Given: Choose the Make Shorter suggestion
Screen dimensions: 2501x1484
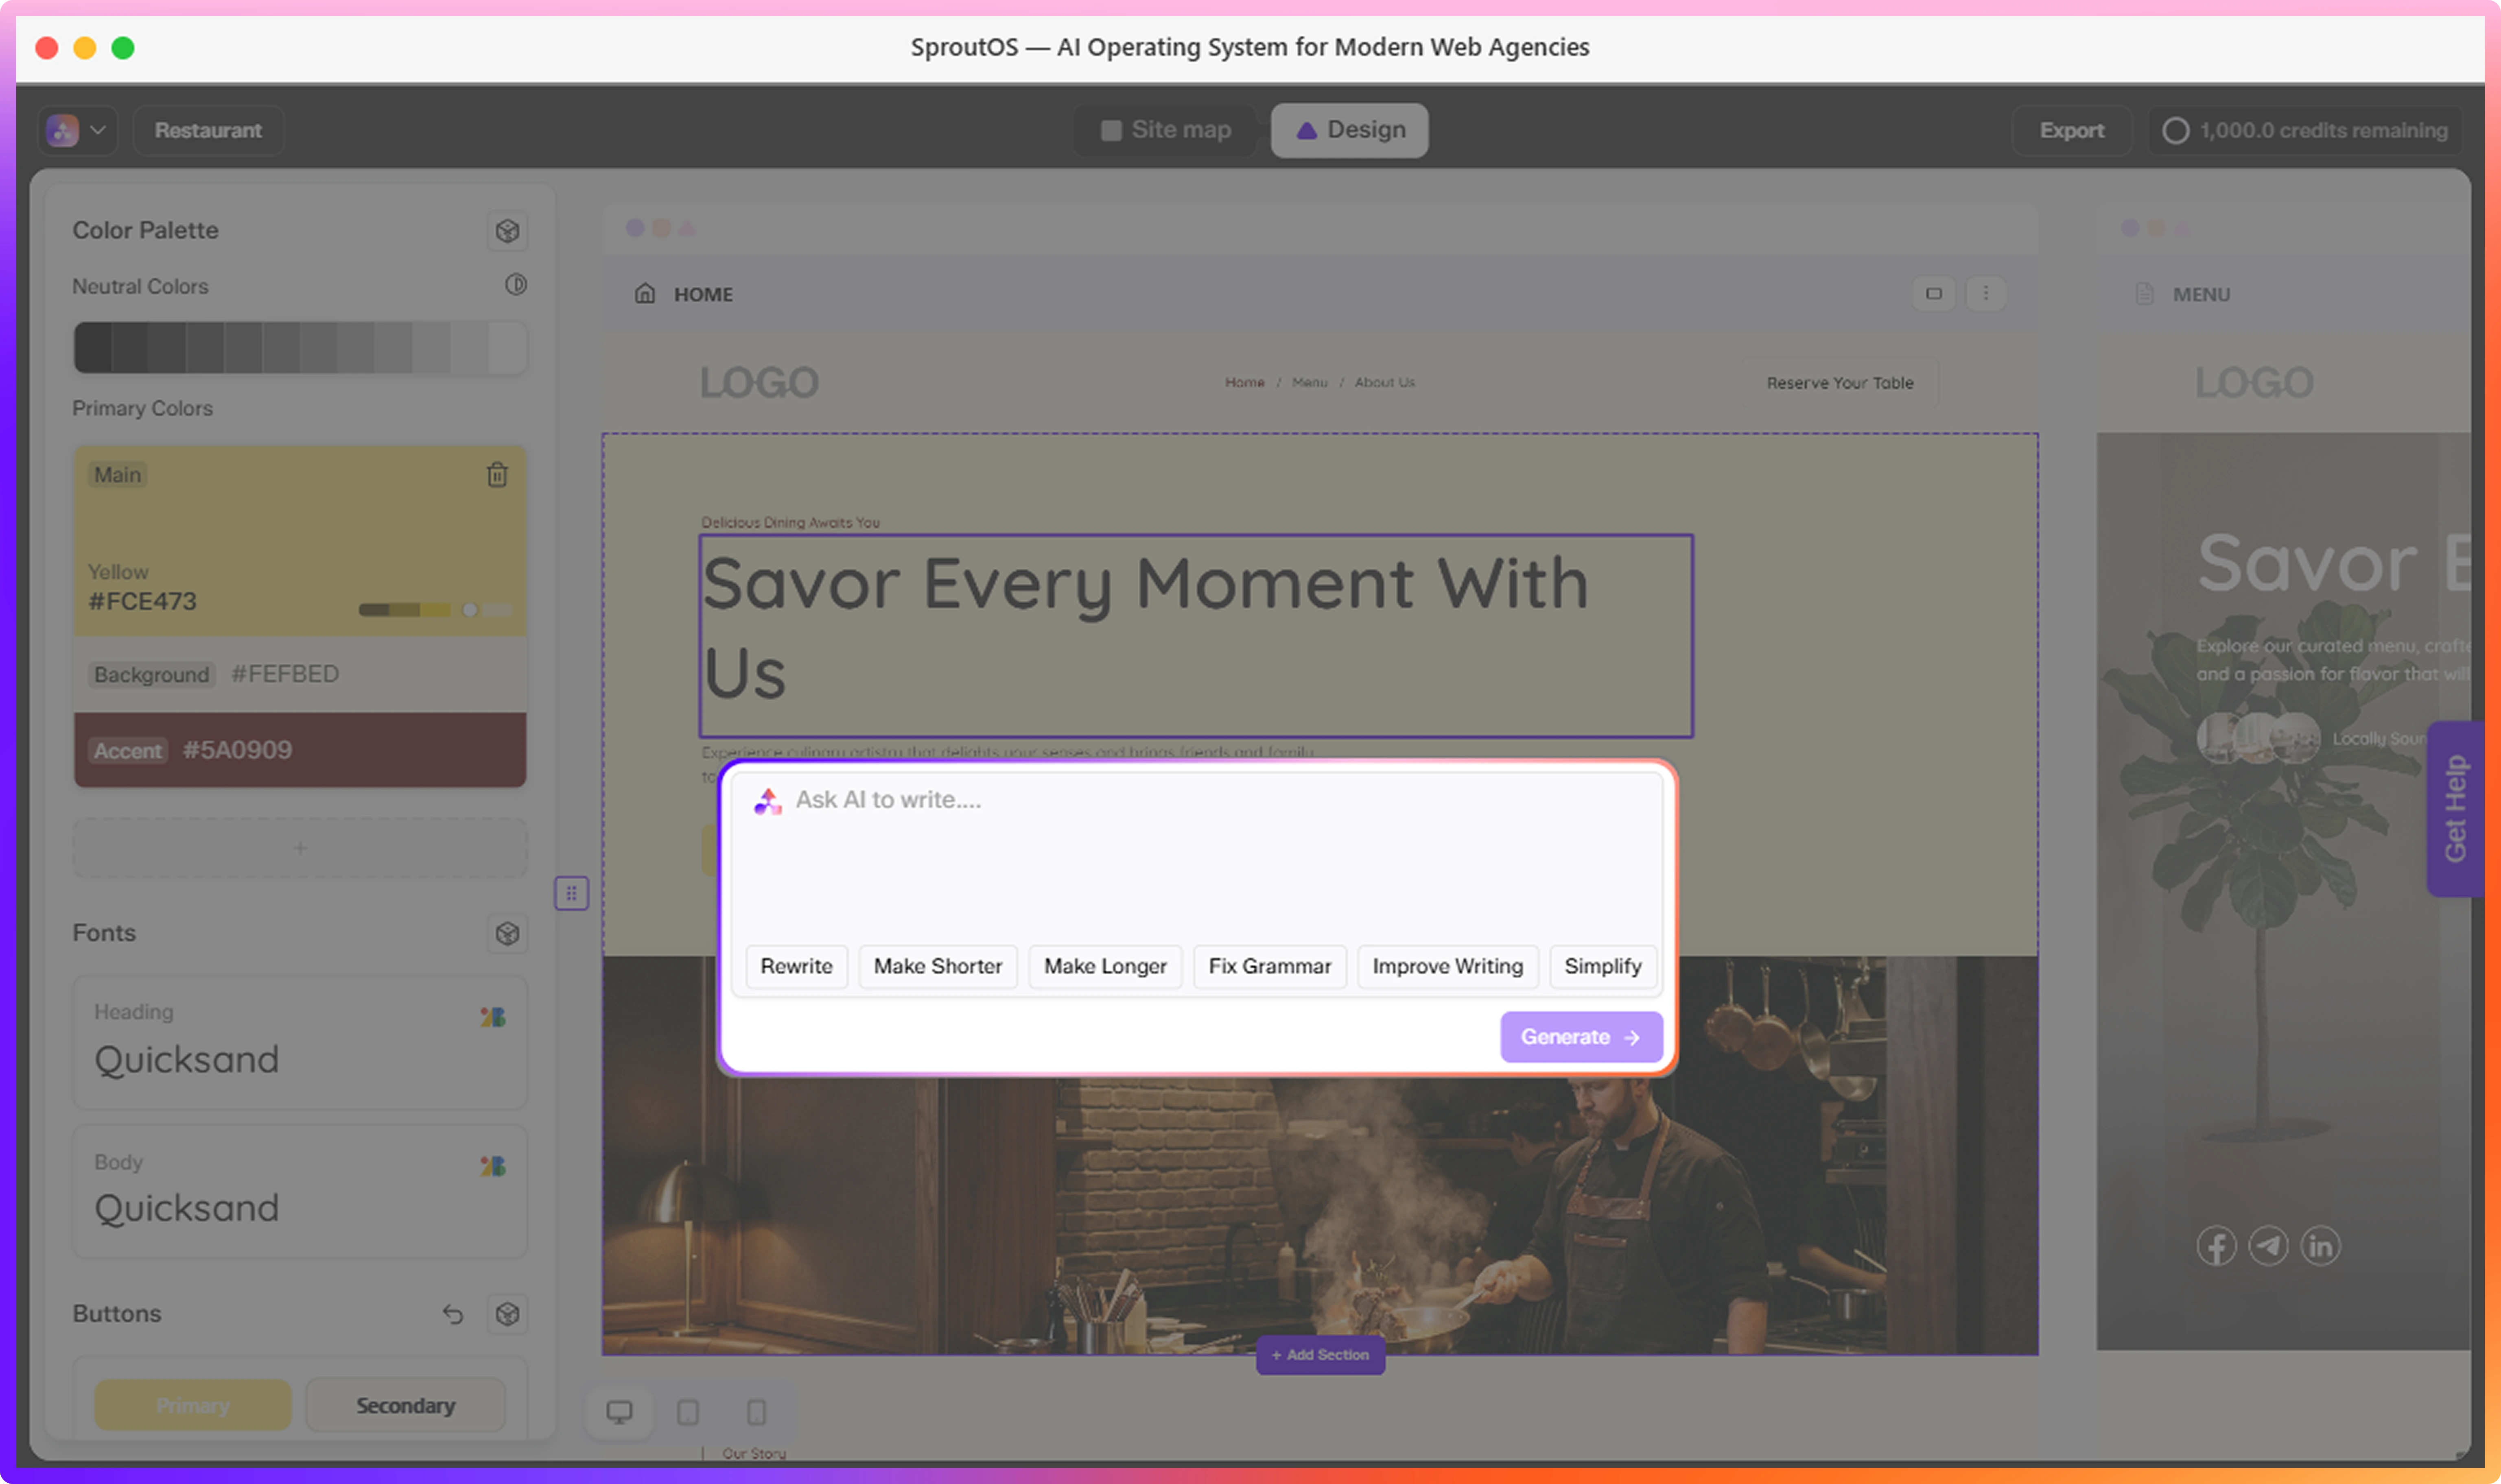Looking at the screenshot, I should coord(937,966).
